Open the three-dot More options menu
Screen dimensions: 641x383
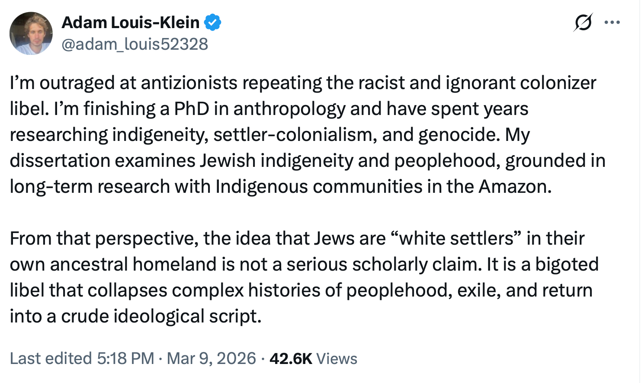click(612, 22)
